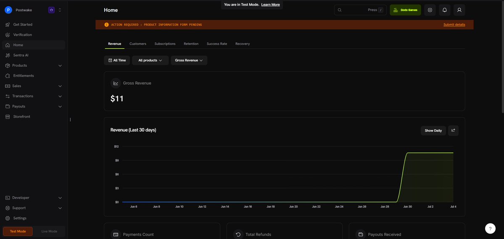The image size is (504, 239).
Task: Click the purple crown plan badge
Action: 51,10
